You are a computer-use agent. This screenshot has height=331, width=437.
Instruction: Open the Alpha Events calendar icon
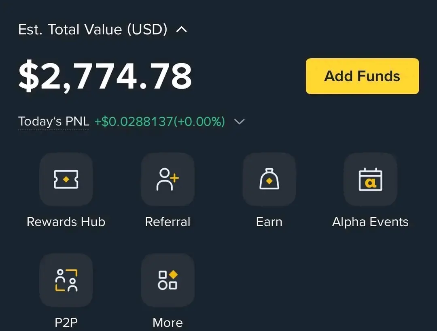coord(370,179)
